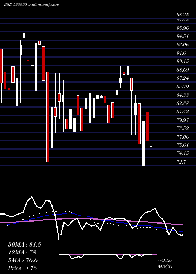This screenshot has width=196, height=274.
Task: Select the 85.79 price axis label
Action: pos(183,87)
